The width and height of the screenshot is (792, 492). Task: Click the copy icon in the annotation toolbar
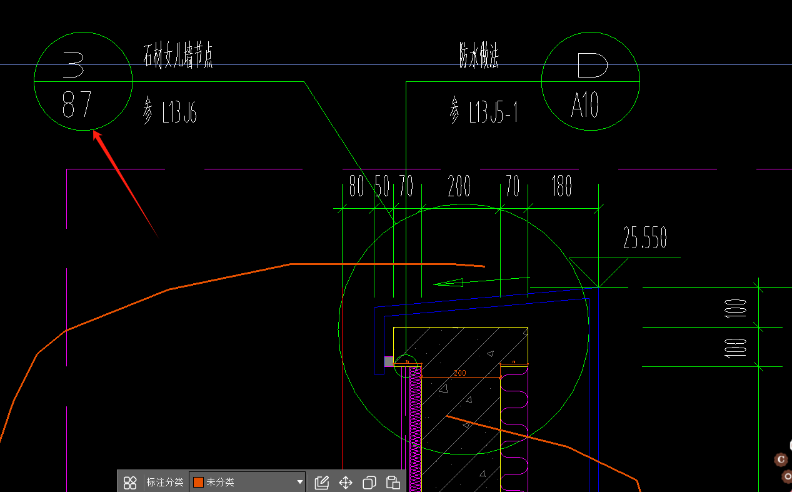pyautogui.click(x=369, y=482)
